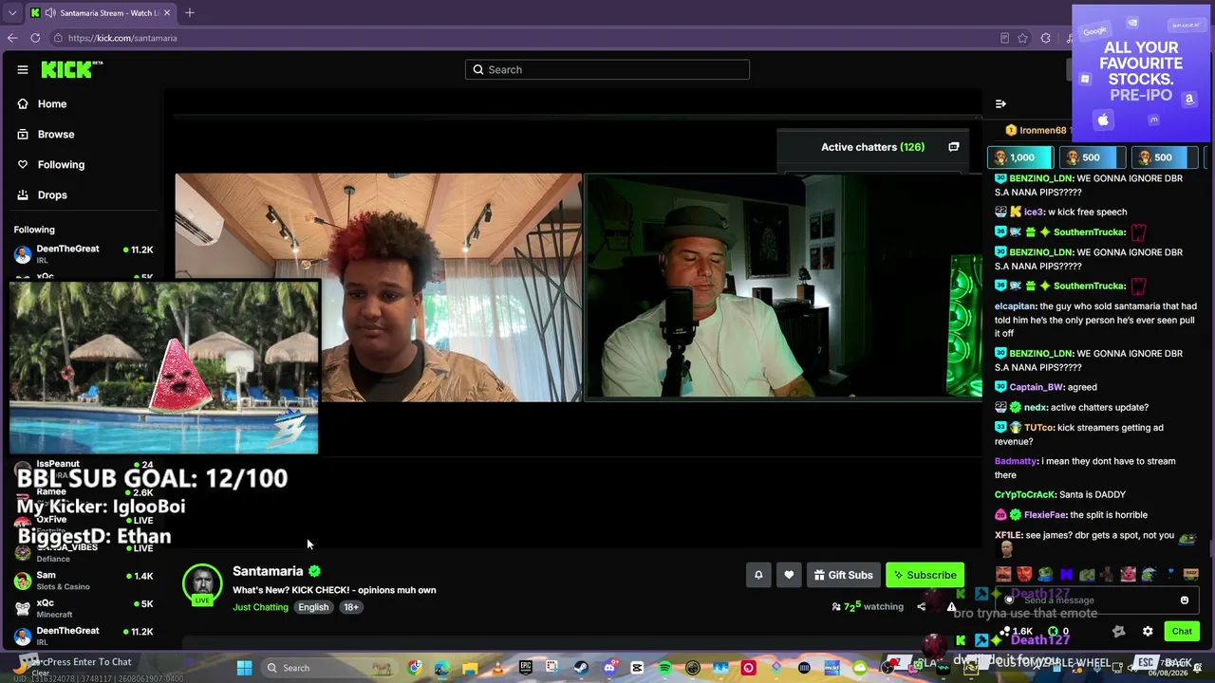1215x683 pixels.
Task: Open the Kick hamburger menu
Action: [23, 69]
